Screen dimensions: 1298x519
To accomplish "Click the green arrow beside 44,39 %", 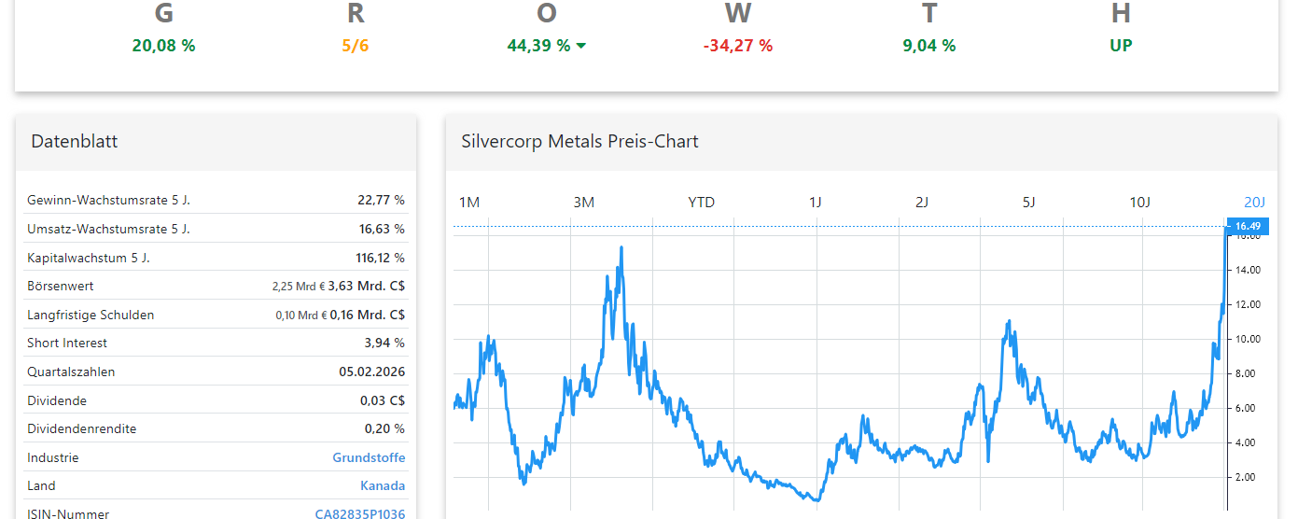I will pos(581,46).
